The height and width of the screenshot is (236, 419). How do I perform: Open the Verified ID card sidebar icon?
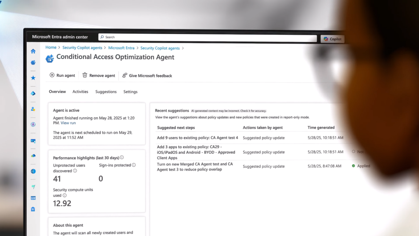tap(33, 141)
